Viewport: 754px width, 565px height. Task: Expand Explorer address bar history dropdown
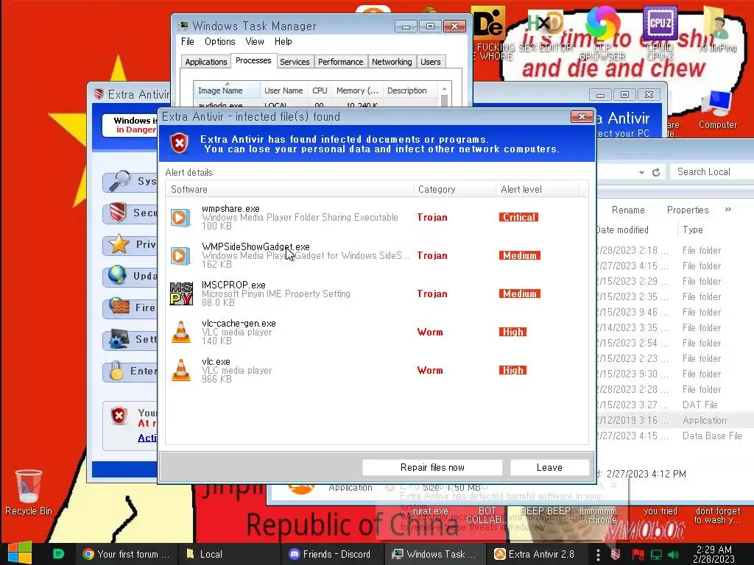(641, 172)
